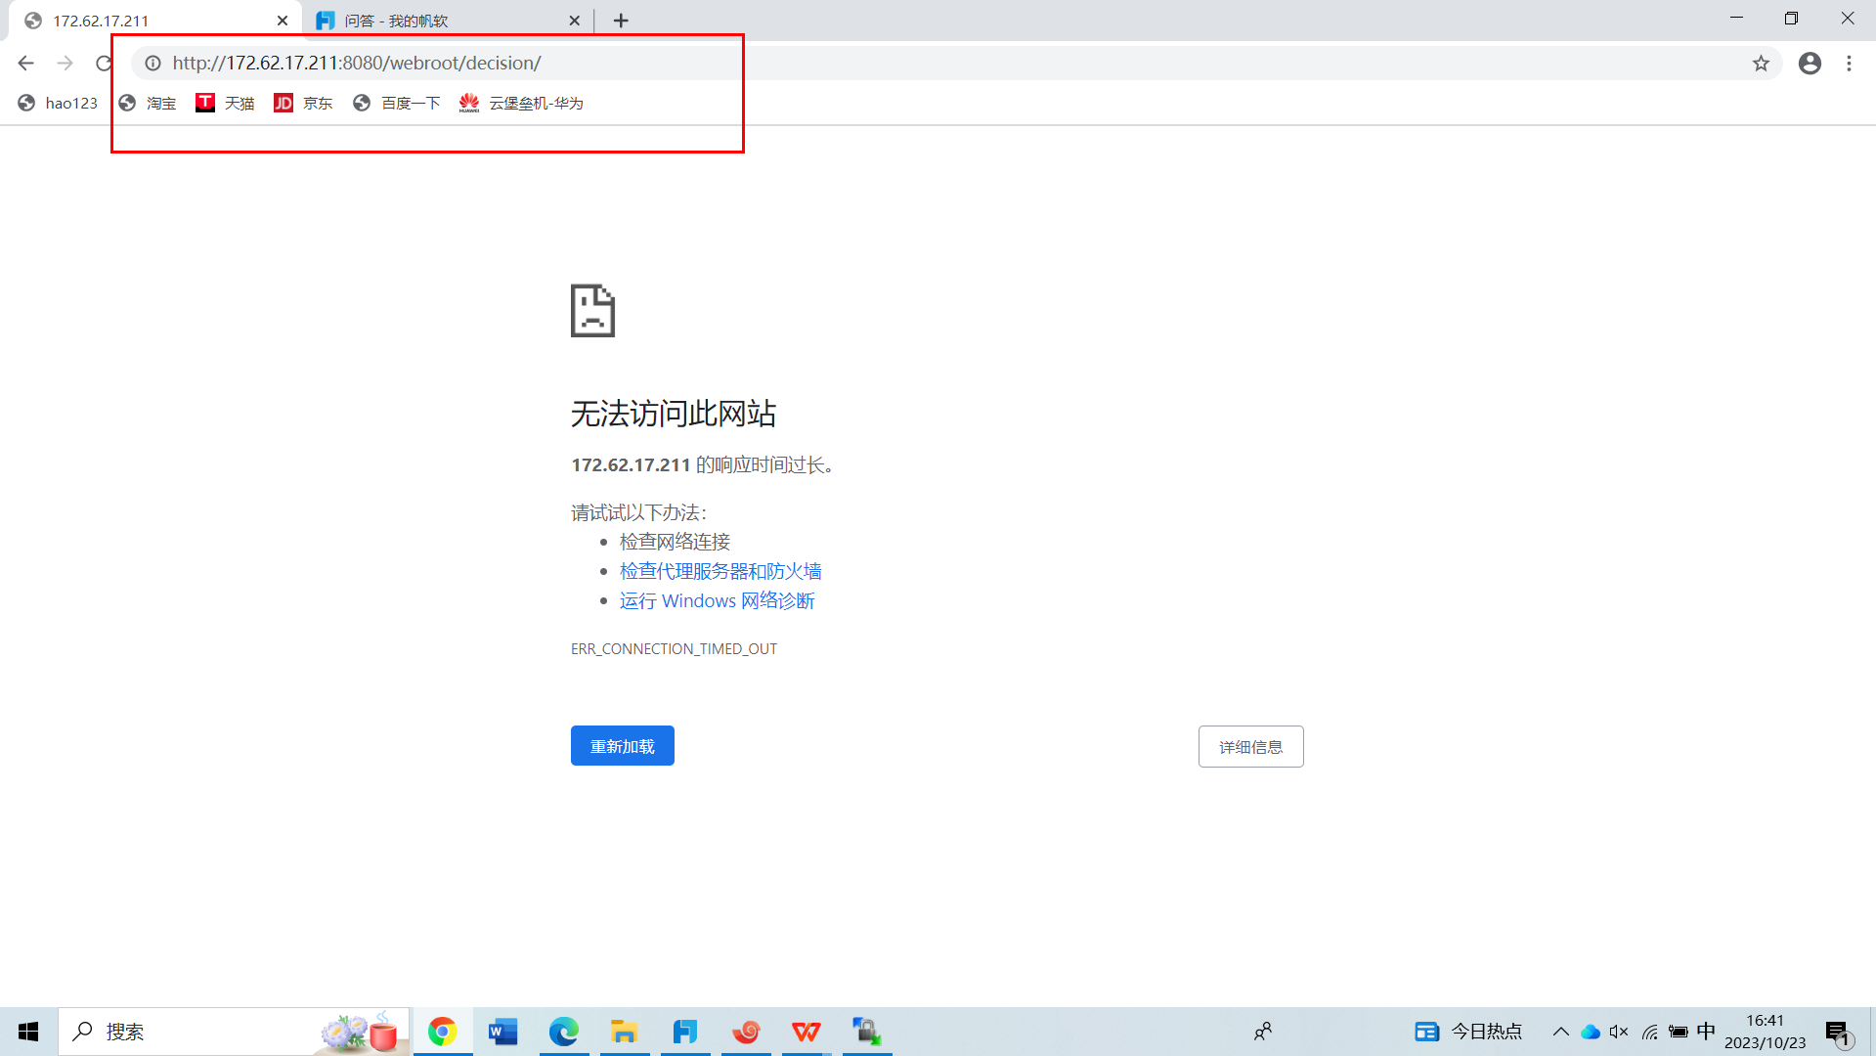Reload the page with the refresh icon
Screen dimensions: 1876x1056
click(x=104, y=64)
